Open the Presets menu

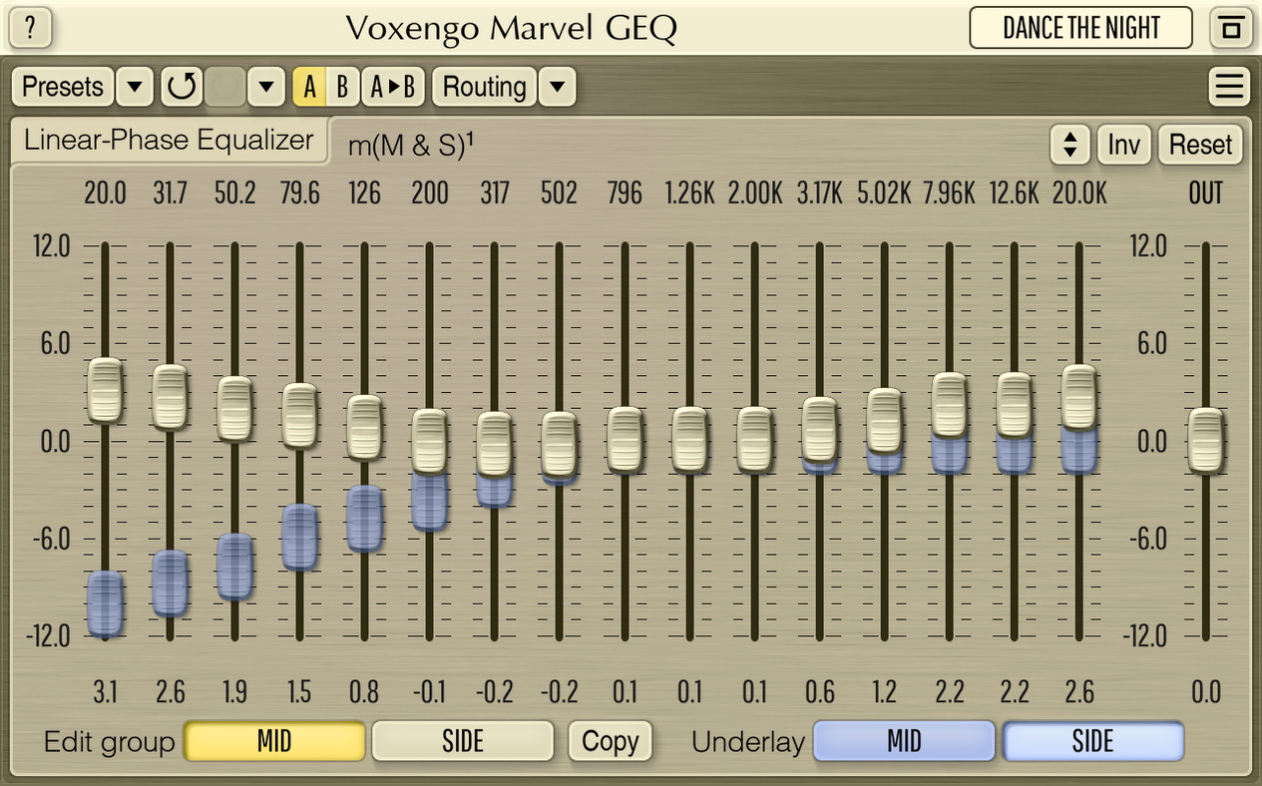pyautogui.click(x=63, y=87)
